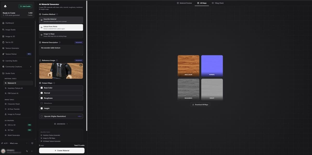Select Describe Material creation method
The image size is (312, 155).
pyautogui.click(x=61, y=20)
